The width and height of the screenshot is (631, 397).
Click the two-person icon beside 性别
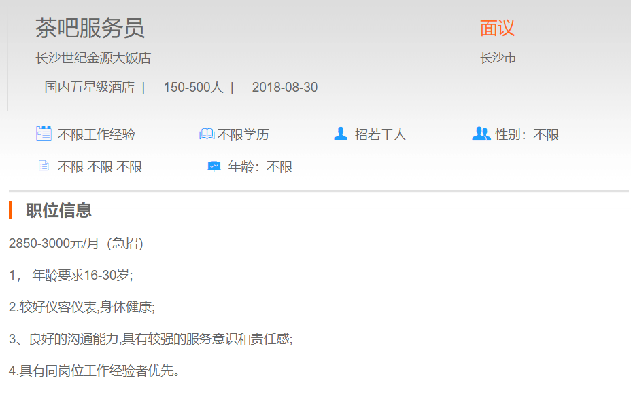(481, 134)
